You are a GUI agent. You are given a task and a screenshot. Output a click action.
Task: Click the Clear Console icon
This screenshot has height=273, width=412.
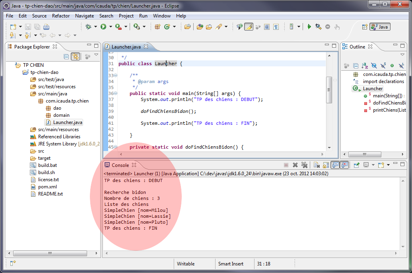317,165
